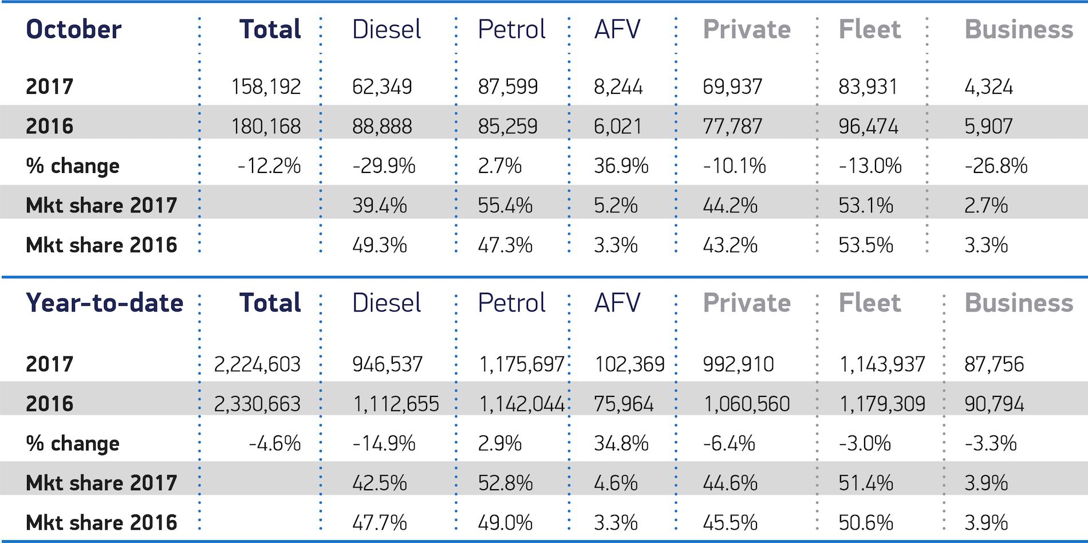Viewport: 1088px width, 543px height.
Task: Click the October section heading
Action: tap(74, 30)
